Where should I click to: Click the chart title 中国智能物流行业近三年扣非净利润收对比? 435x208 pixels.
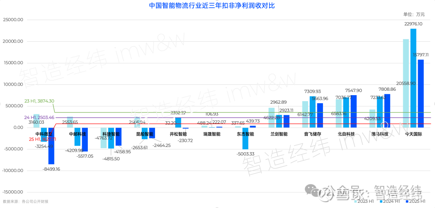point(212,6)
